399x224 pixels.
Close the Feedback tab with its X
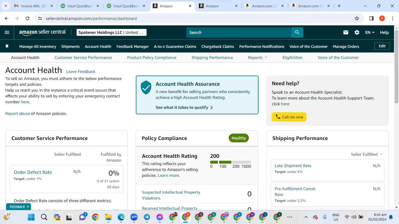(x=28, y=207)
